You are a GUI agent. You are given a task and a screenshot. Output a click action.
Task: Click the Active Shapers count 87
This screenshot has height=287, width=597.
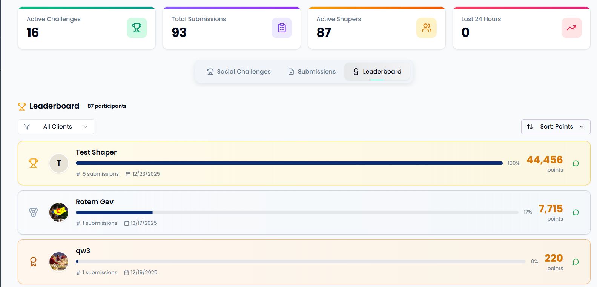(x=324, y=32)
